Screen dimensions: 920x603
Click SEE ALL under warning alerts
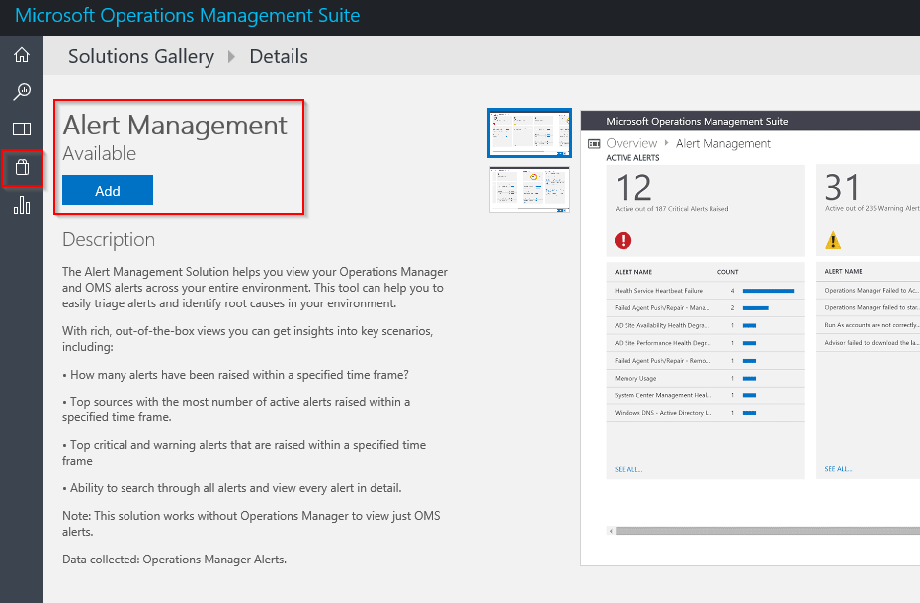point(838,468)
